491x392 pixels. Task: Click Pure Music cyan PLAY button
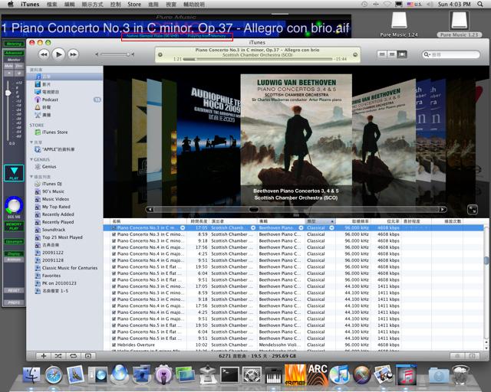tap(14, 173)
